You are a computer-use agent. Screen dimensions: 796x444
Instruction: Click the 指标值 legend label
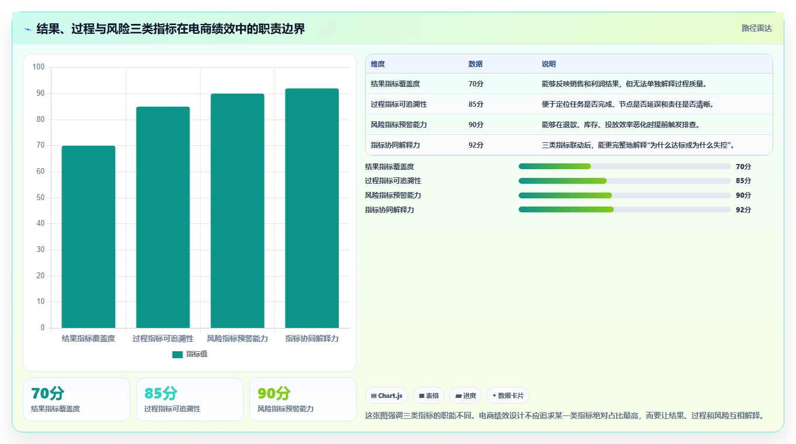[197, 354]
